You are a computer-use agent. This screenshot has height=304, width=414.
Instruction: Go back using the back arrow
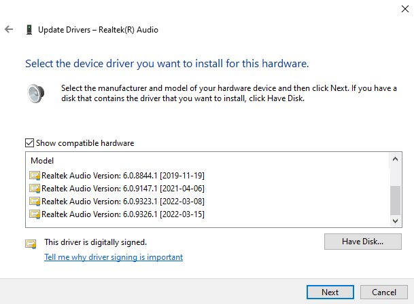pos(9,29)
